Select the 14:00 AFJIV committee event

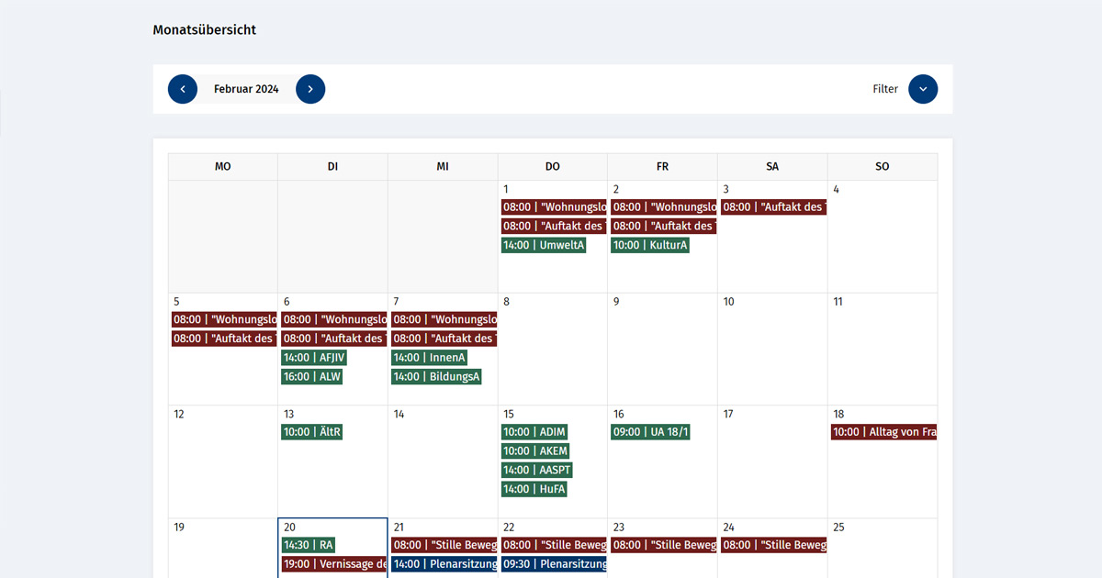314,358
